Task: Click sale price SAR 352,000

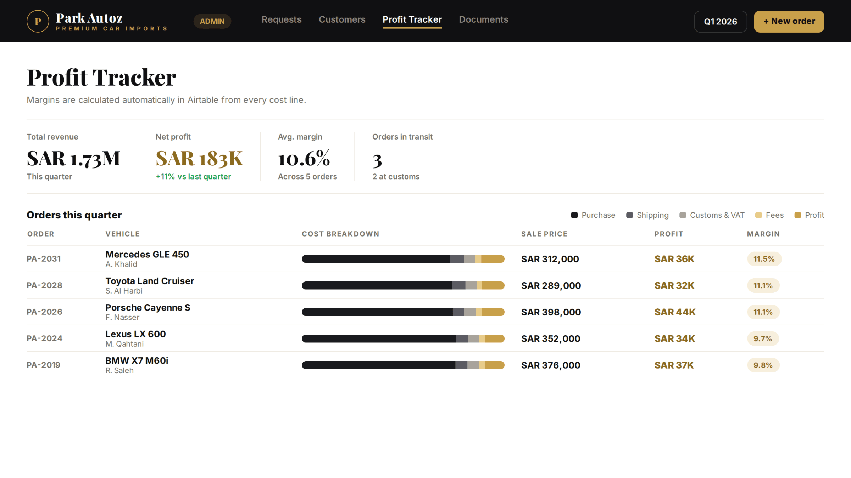Action: click(x=551, y=339)
